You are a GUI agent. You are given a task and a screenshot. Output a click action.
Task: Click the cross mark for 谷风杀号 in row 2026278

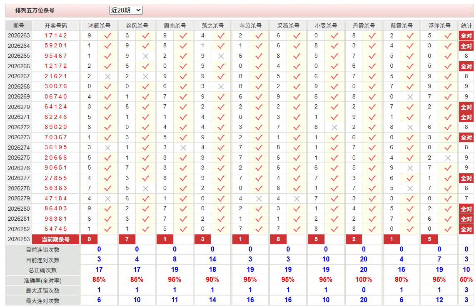145,189
